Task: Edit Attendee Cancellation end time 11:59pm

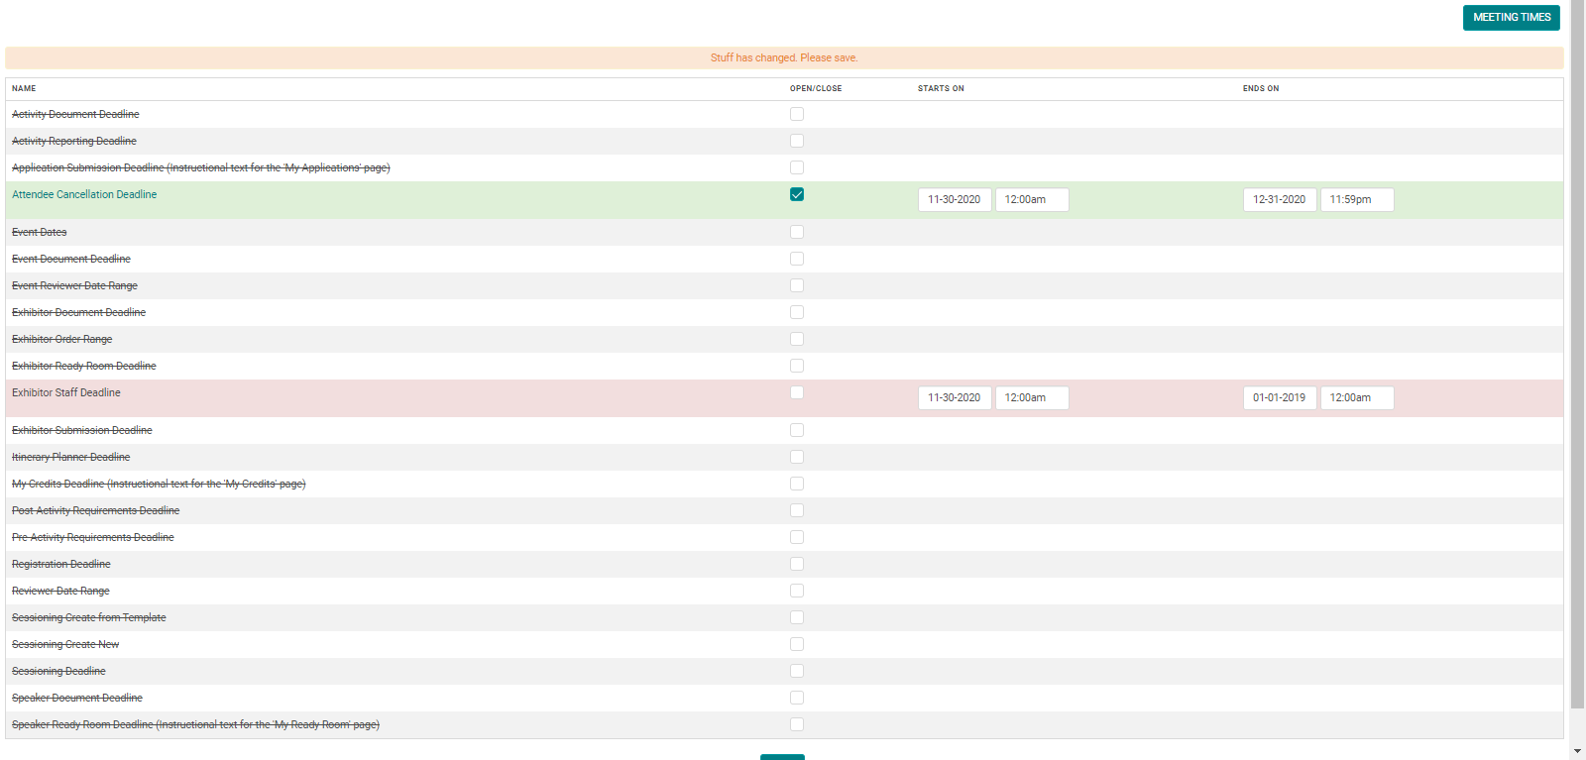Action: click(1357, 200)
